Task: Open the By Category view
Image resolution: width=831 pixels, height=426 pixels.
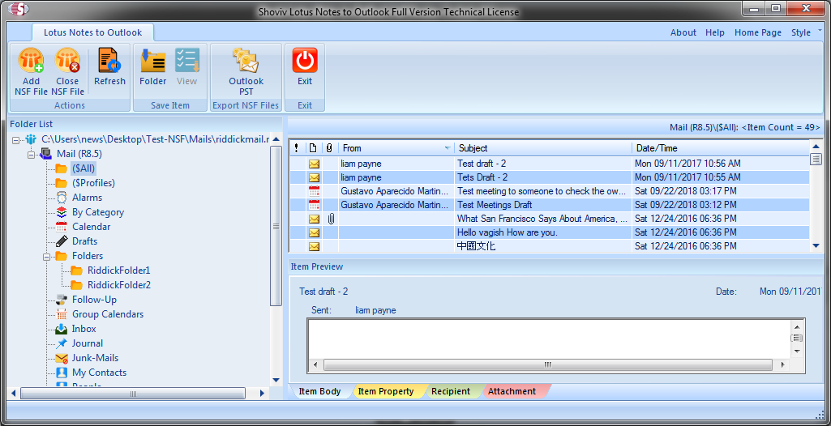Action: [x=98, y=212]
